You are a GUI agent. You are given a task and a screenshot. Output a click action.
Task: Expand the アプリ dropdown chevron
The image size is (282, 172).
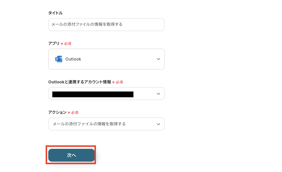click(x=158, y=59)
